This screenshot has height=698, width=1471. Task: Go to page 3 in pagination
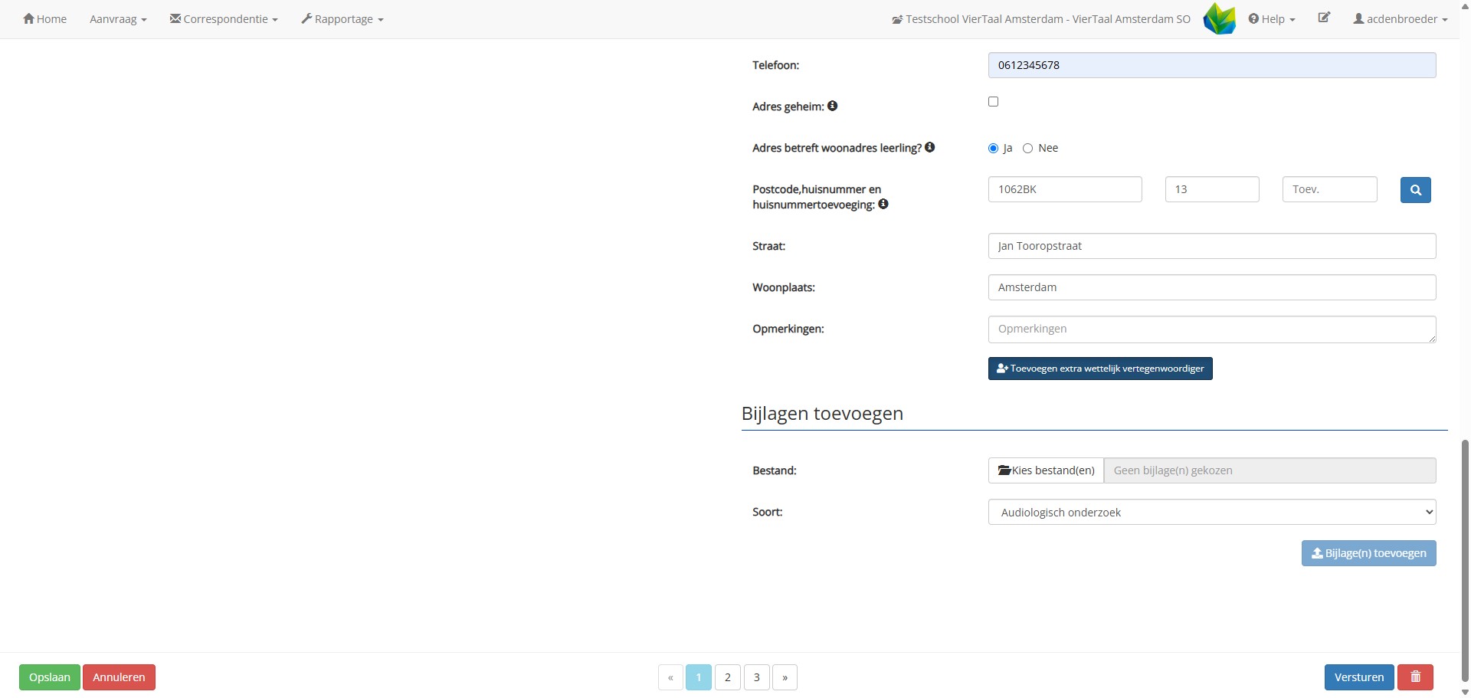coord(757,677)
